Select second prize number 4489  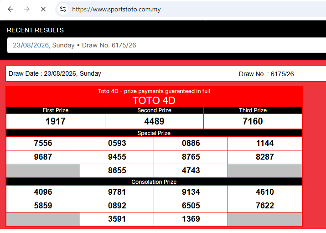point(154,121)
